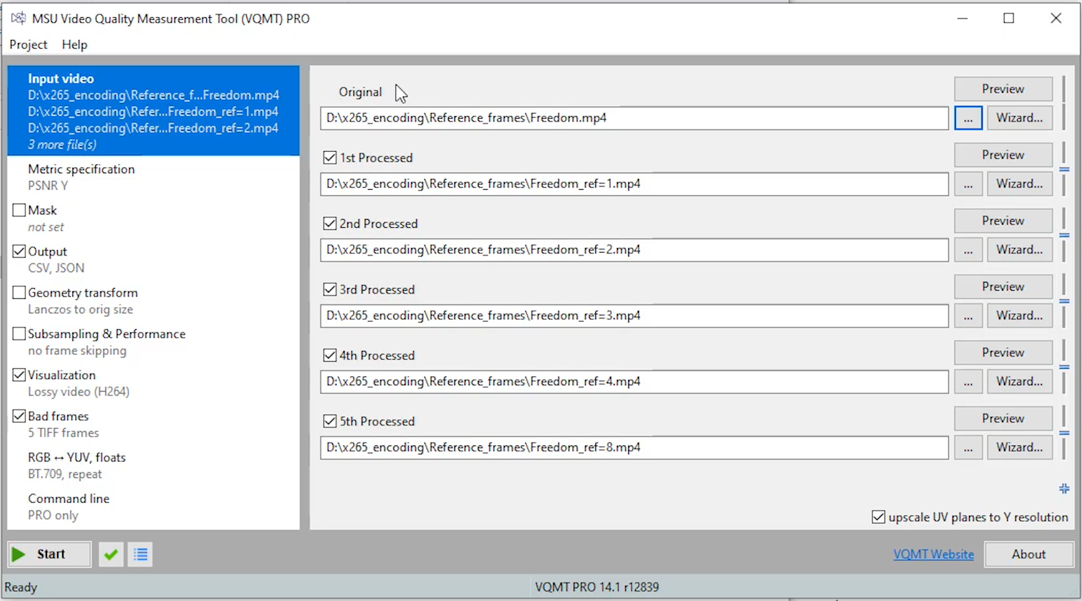Click the 'Ready' status text

(21, 588)
